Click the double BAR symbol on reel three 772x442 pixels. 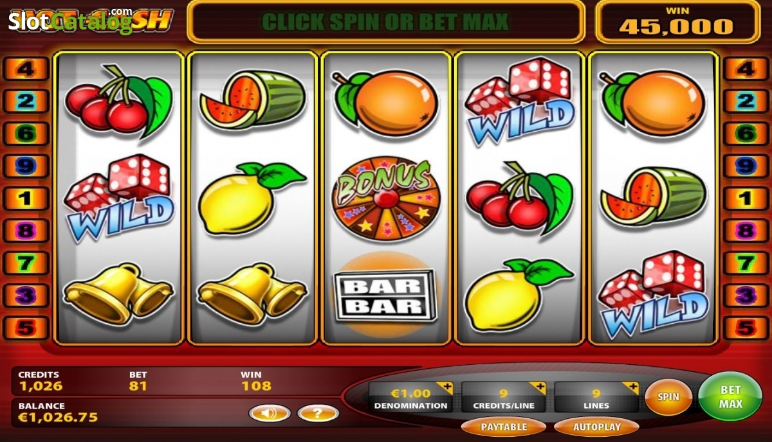pyautogui.click(x=384, y=296)
